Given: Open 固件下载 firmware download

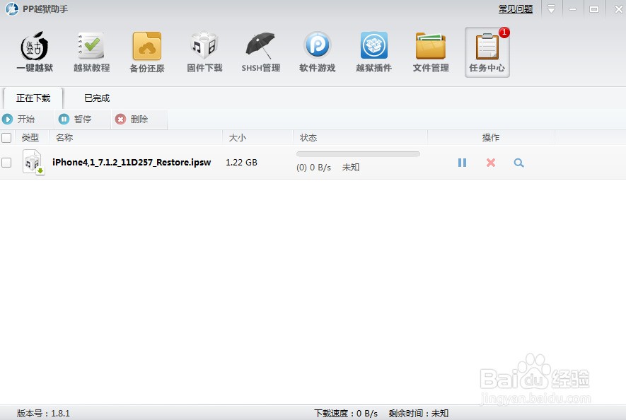Looking at the screenshot, I should click(204, 52).
